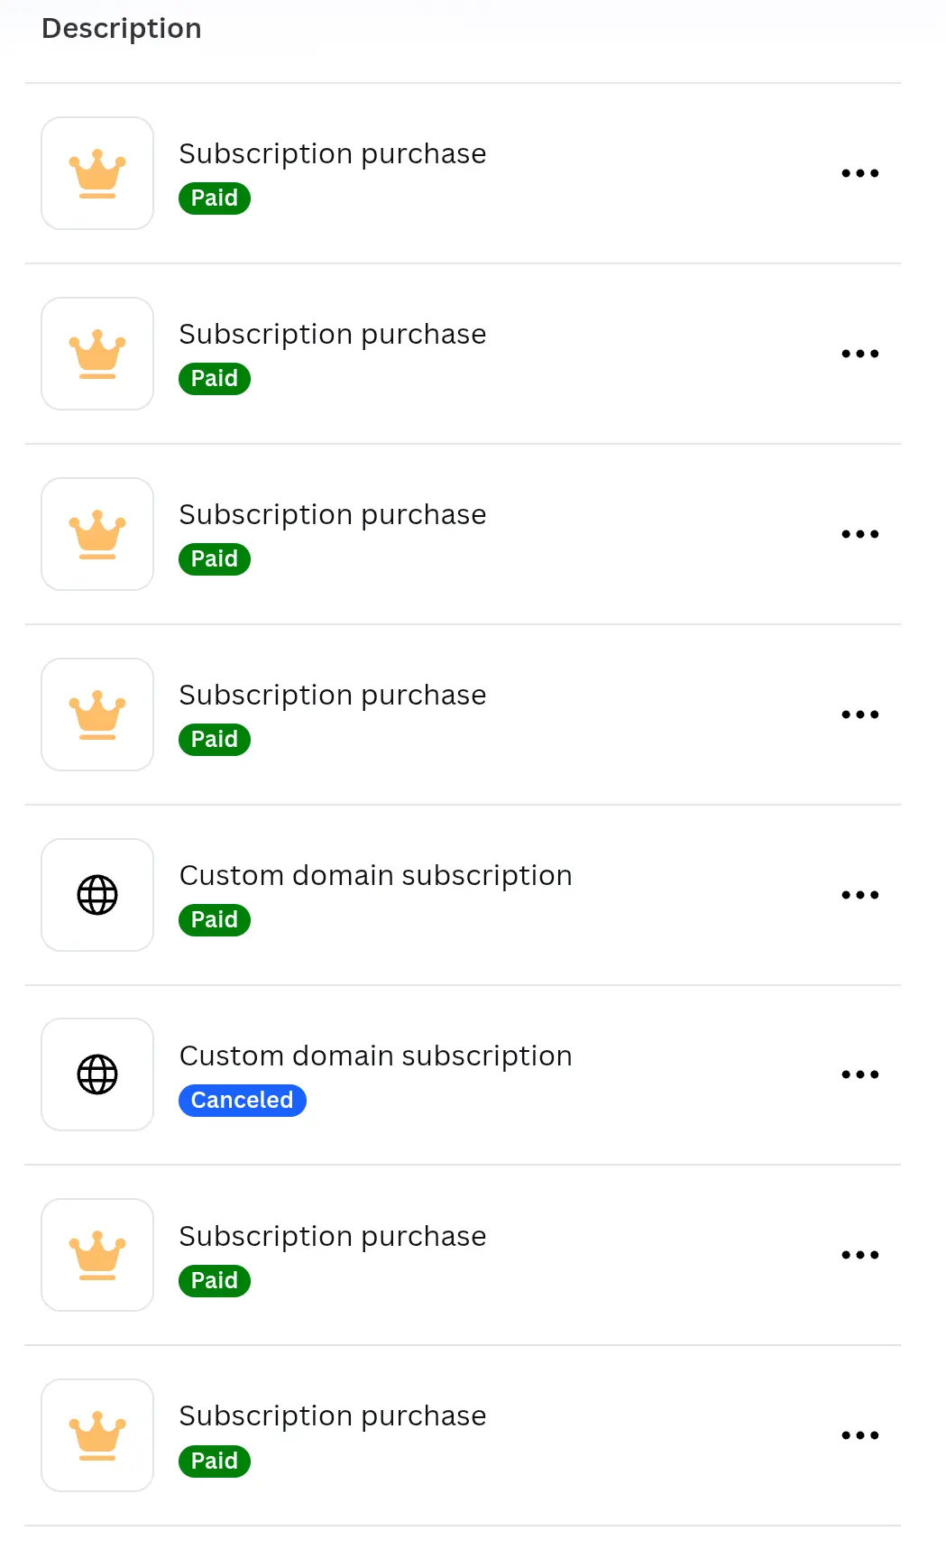Viewport: 946px width, 1549px height.
Task: Click the crown icon of the last subscription purchase
Action: 97,1435
